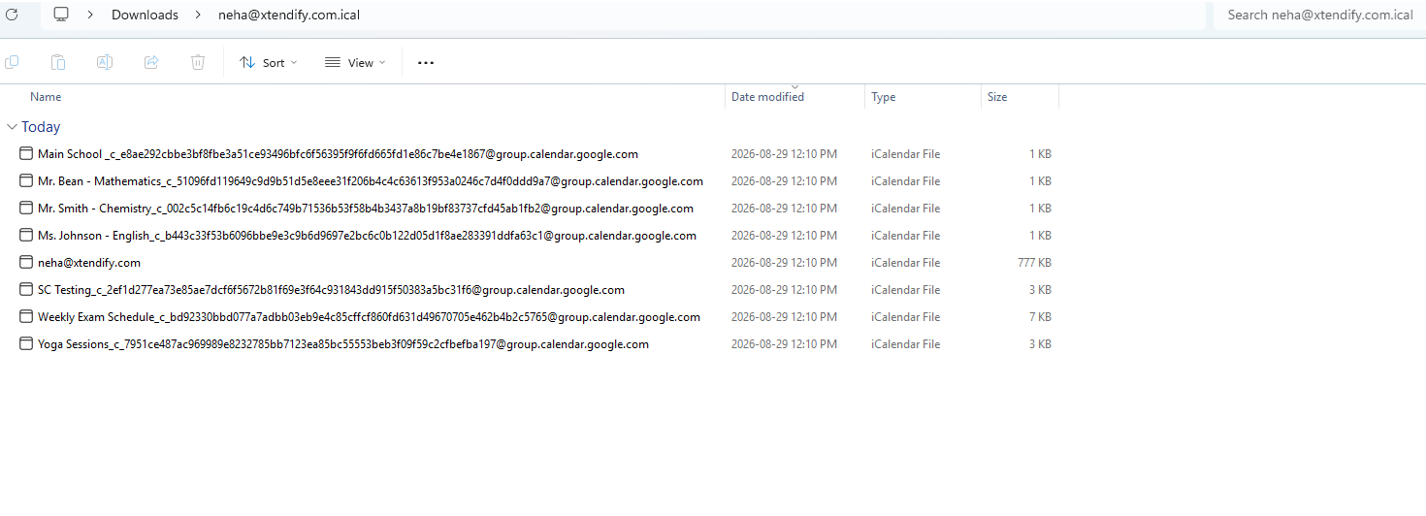Sort by the Name column header
Viewport: 1426px width, 516px height.
tap(46, 97)
